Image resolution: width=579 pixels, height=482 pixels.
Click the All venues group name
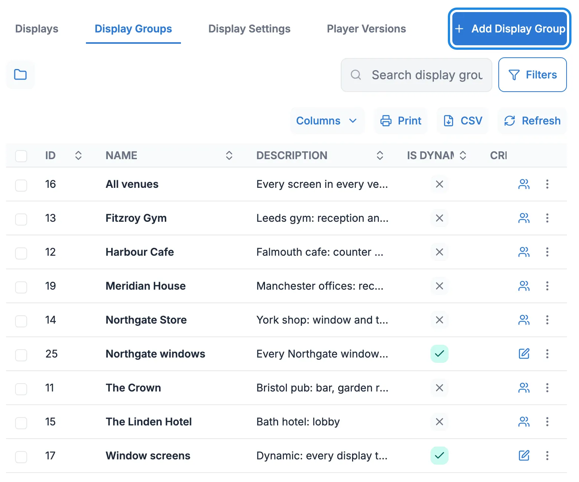pyautogui.click(x=132, y=184)
